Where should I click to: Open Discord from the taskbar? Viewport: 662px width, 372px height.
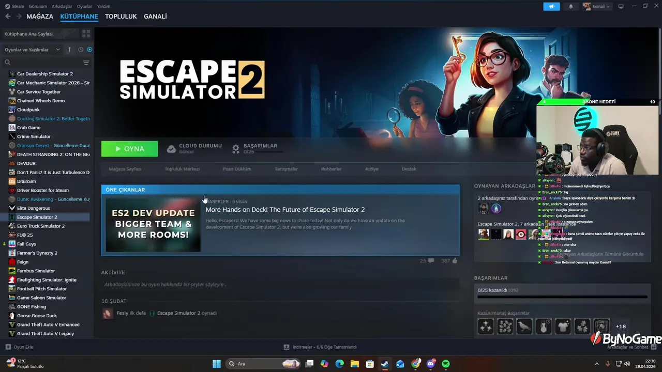click(x=431, y=364)
